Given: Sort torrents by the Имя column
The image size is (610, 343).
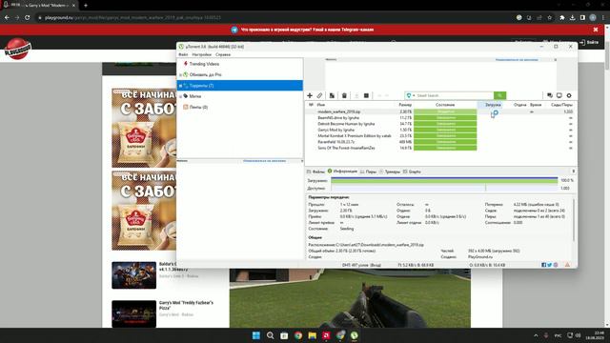Looking at the screenshot, I should [x=321, y=105].
